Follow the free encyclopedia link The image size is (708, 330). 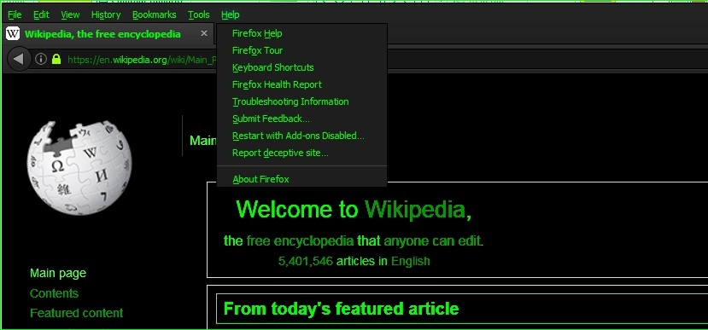pyautogui.click(x=300, y=241)
